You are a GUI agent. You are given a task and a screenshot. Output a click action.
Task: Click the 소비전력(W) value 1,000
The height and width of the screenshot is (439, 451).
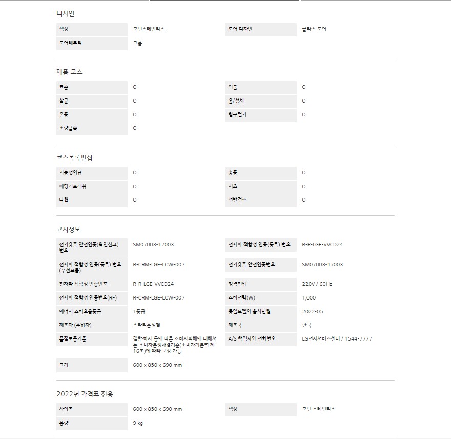click(309, 297)
